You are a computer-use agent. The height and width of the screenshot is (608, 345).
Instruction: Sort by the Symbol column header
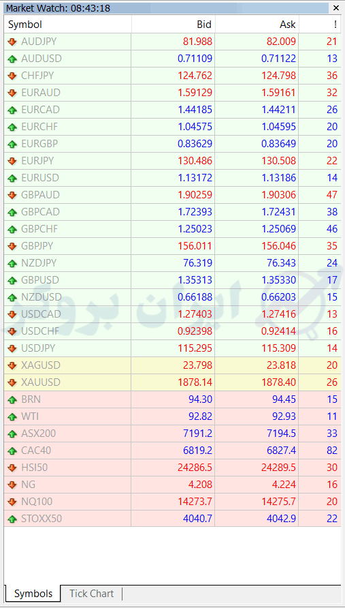(x=68, y=25)
